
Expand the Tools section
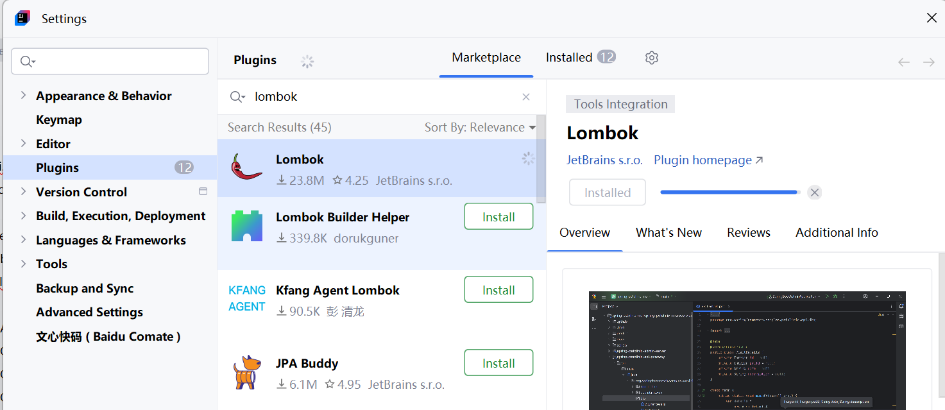[x=23, y=264]
